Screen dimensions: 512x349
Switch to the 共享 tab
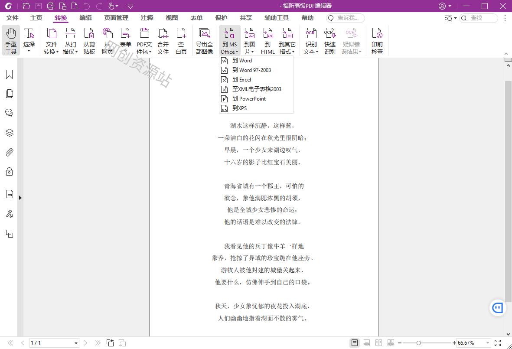coord(246,18)
